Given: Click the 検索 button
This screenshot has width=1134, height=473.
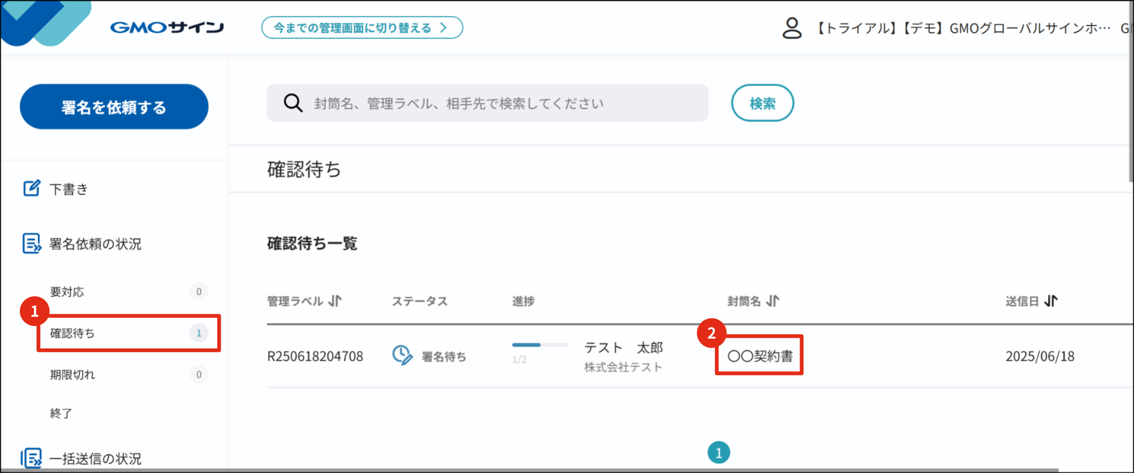Looking at the screenshot, I should click(762, 103).
